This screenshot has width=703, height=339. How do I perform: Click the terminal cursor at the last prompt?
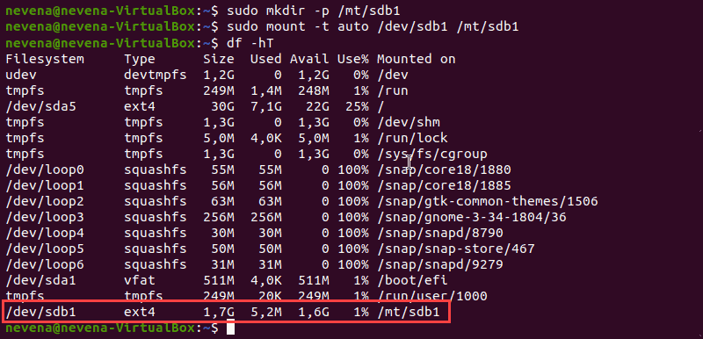click(230, 328)
